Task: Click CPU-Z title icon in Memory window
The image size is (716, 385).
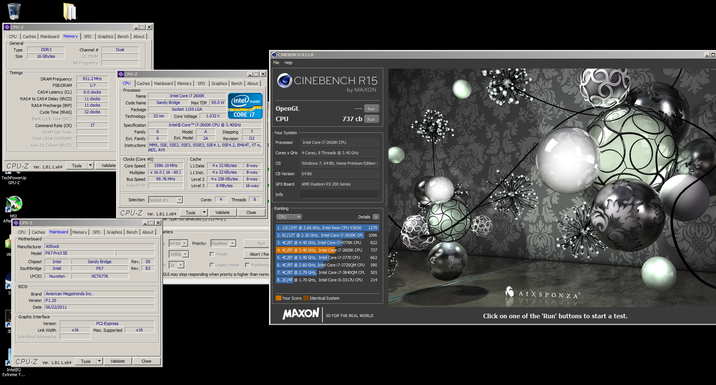Action: (7, 27)
